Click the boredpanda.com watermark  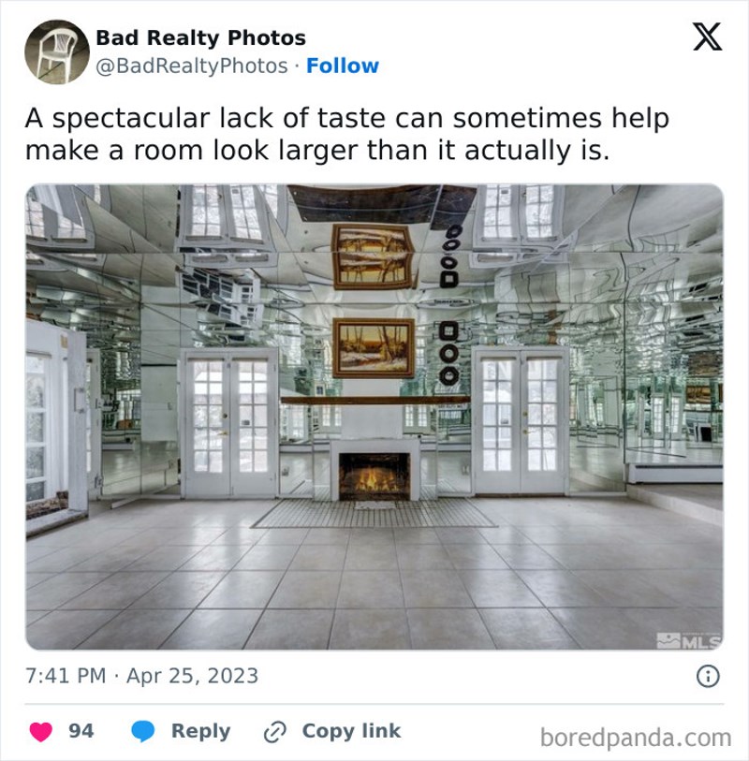click(636, 739)
